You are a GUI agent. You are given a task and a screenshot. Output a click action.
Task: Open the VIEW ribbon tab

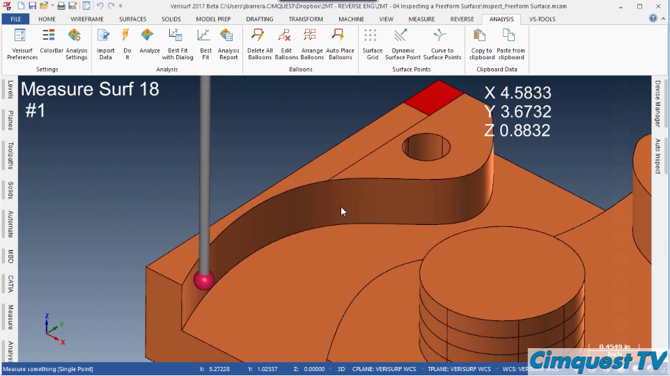pos(387,19)
